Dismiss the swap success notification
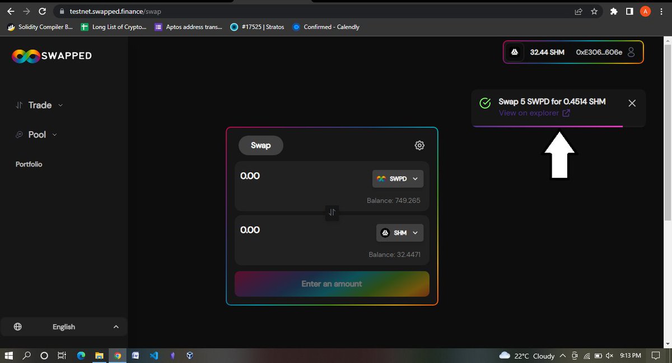672x363 pixels. coord(632,103)
